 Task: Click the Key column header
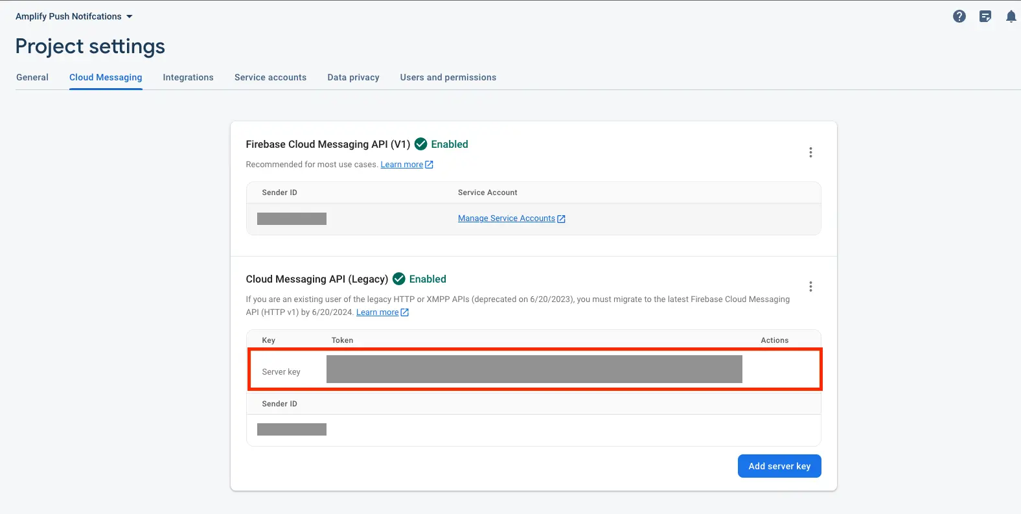point(268,340)
